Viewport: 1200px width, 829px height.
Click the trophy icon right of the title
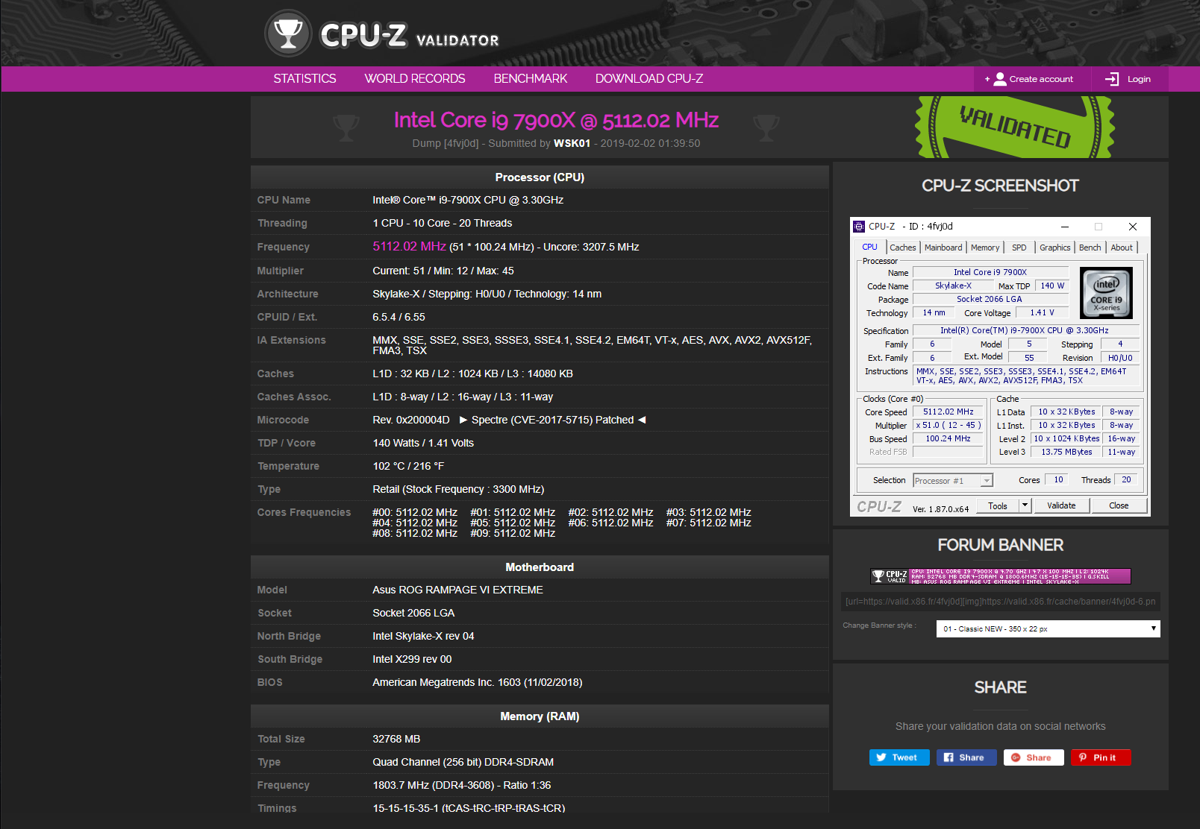[766, 127]
